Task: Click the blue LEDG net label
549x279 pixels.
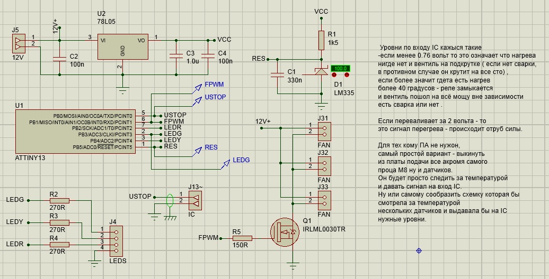Action: pos(241,160)
